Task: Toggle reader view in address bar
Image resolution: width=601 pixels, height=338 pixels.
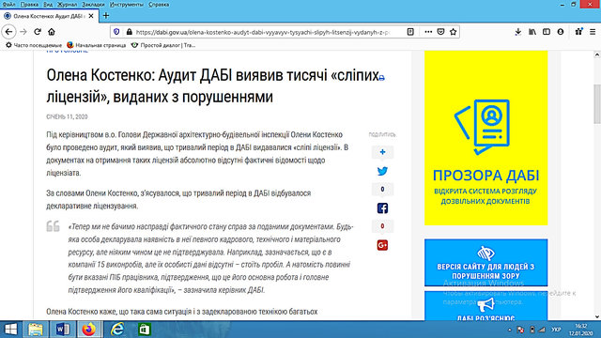Action: [x=410, y=32]
